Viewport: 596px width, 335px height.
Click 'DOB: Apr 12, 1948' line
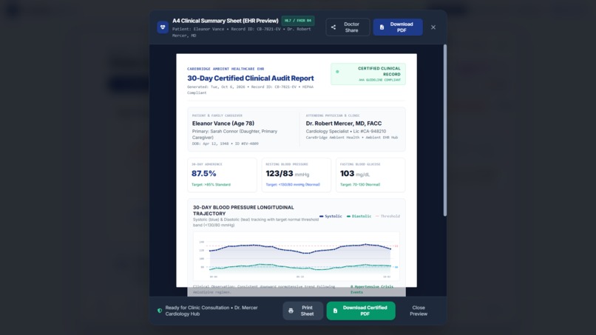tap(225, 143)
